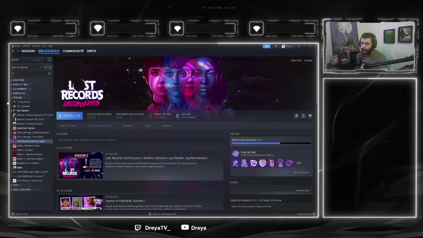The width and height of the screenshot is (423, 238).
Task: Expand the SIMRACING collection
Action: pos(11,93)
